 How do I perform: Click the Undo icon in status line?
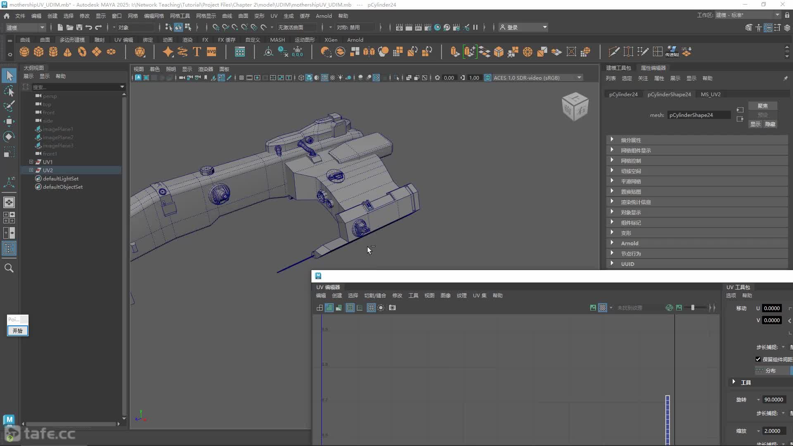click(89, 27)
